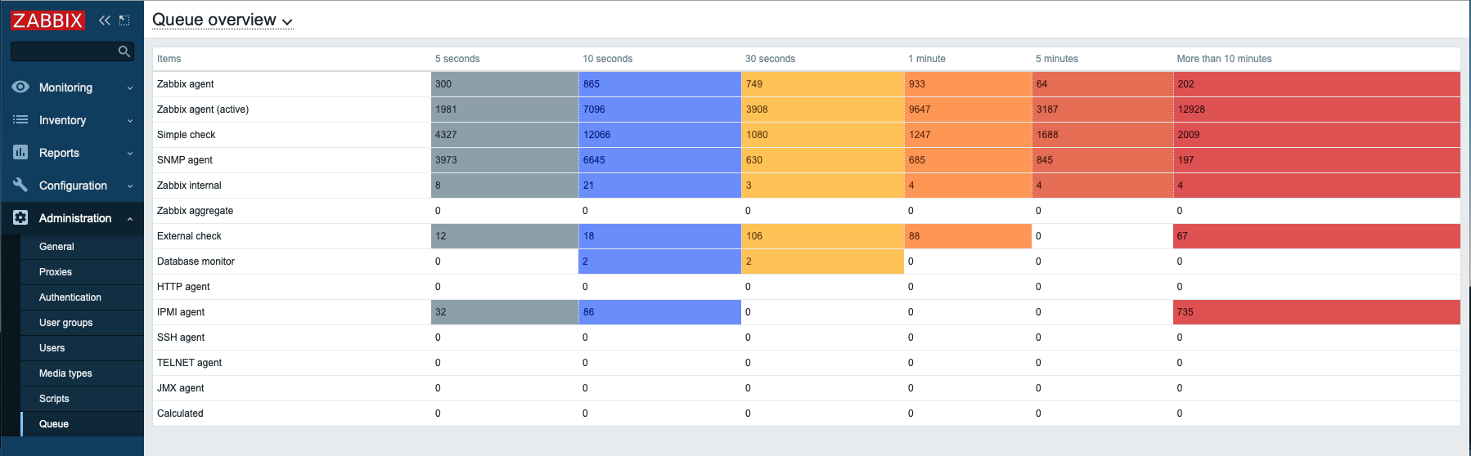Expand the Inventory menu chevron
1471x456 pixels.
130,121
